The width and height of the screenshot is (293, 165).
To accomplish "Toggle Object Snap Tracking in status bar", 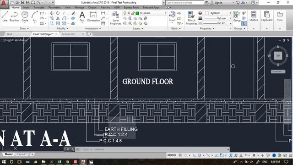I will click(217, 155).
